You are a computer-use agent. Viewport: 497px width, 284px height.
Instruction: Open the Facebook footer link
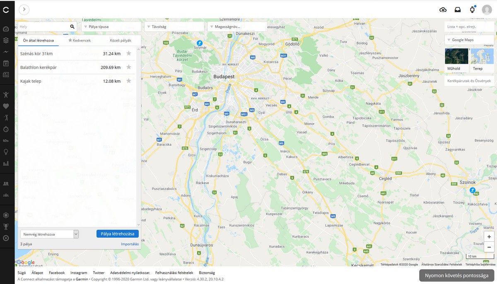(57, 273)
